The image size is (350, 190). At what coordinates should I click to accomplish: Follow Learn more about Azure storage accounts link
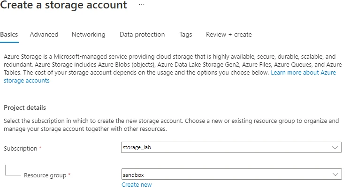pos(303,73)
